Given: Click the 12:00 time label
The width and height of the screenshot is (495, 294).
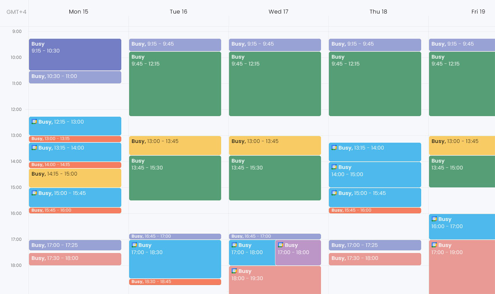Looking at the screenshot, I should click(16, 109).
